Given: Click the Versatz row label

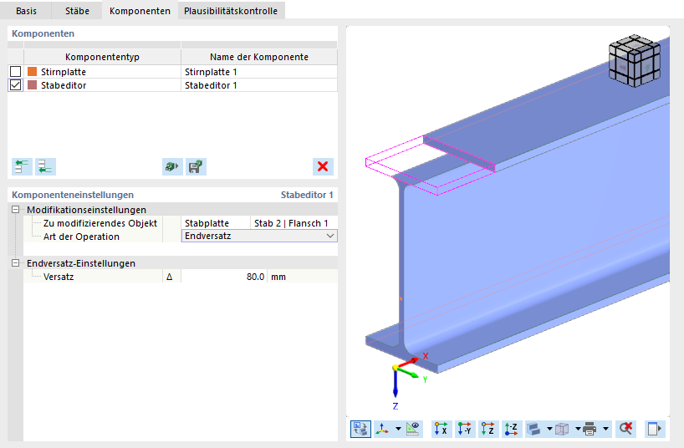Looking at the screenshot, I should tap(59, 277).
